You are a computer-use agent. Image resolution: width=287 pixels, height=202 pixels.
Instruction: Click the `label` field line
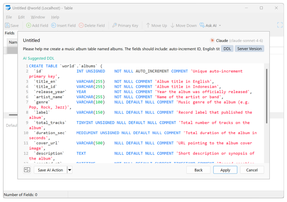(140, 115)
